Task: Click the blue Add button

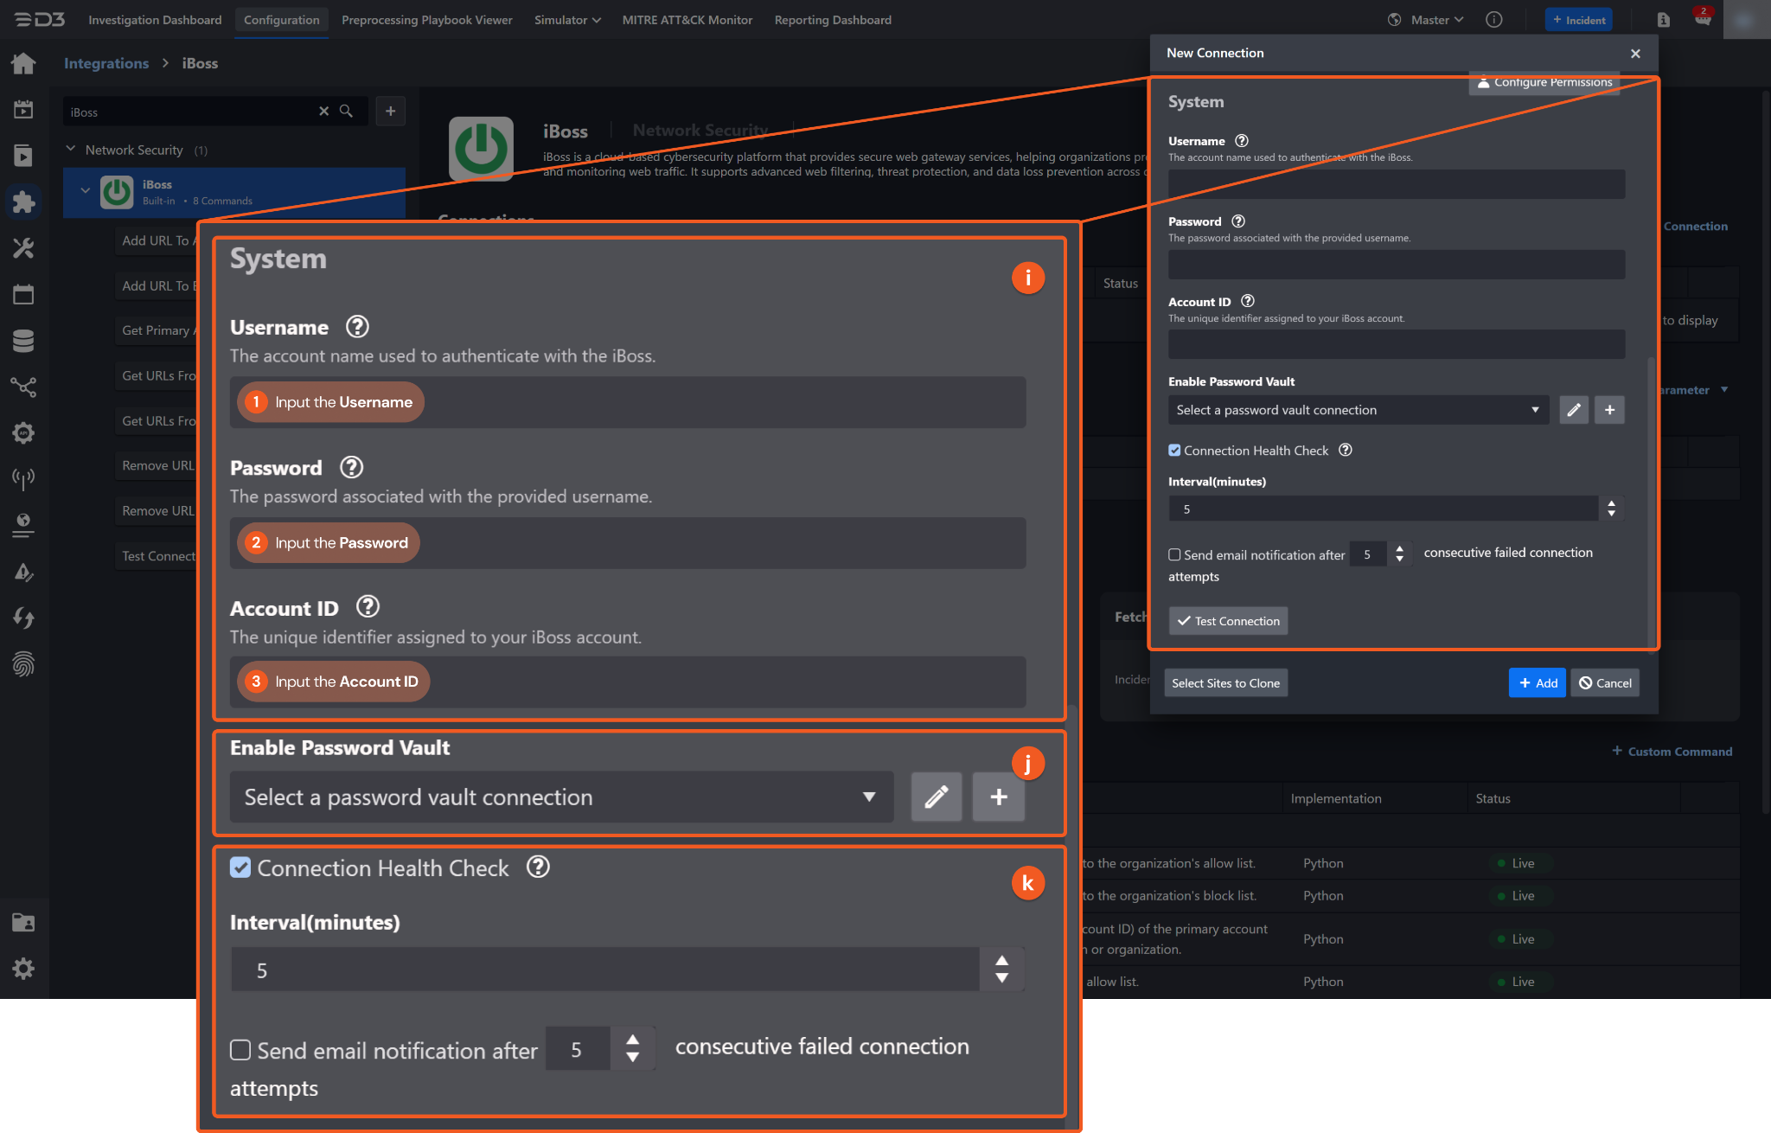Action: (x=1537, y=683)
